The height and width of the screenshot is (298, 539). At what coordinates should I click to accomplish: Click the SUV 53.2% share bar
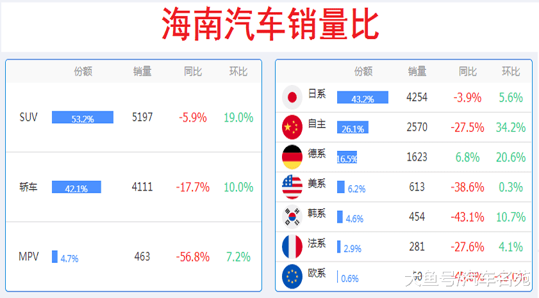click(83, 117)
